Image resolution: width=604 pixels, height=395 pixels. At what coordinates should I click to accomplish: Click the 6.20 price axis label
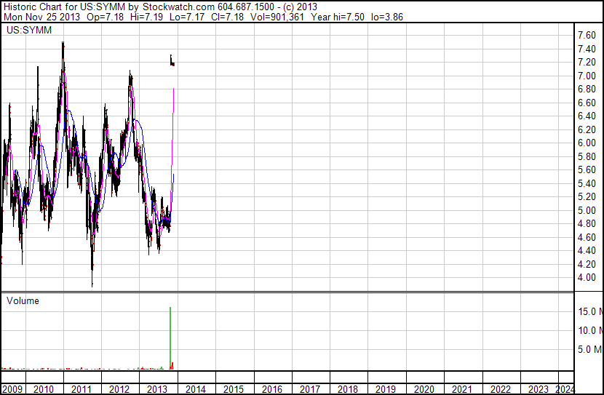coord(587,129)
